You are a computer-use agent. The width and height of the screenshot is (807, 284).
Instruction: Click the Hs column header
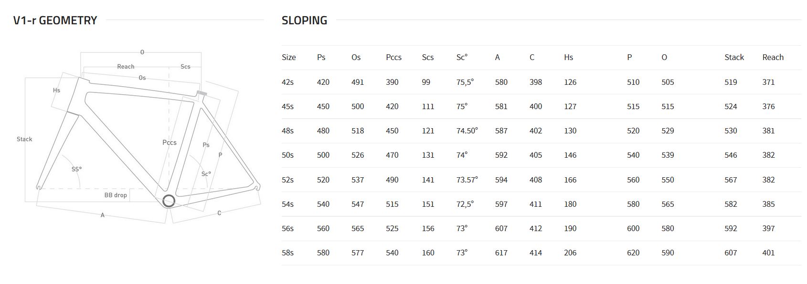[x=568, y=57]
